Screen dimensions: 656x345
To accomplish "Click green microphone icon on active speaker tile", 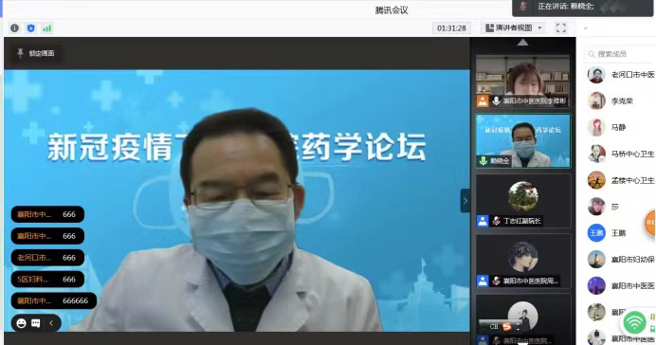I will 483,161.
